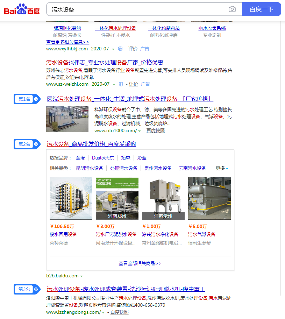The height and width of the screenshot is (319, 285).
Task: Click the ￥3.00万 price
Action: (x=105, y=226)
